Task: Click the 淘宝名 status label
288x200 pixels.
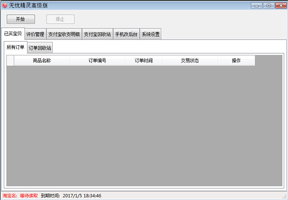Action: pos(10,196)
